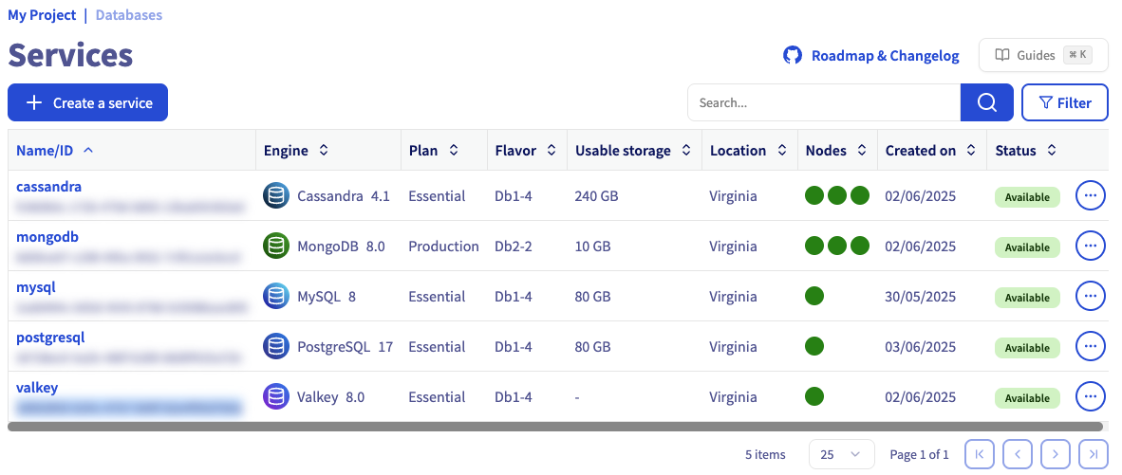Go to first page arrow icon
The width and height of the screenshot is (1122, 475).
pyautogui.click(x=980, y=454)
